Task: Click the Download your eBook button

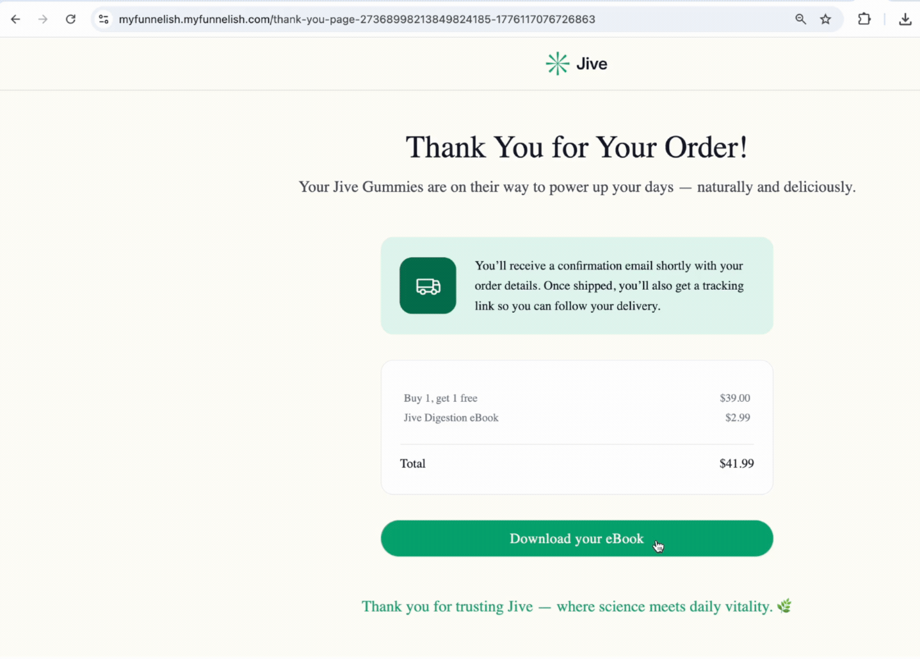Action: pos(576,538)
